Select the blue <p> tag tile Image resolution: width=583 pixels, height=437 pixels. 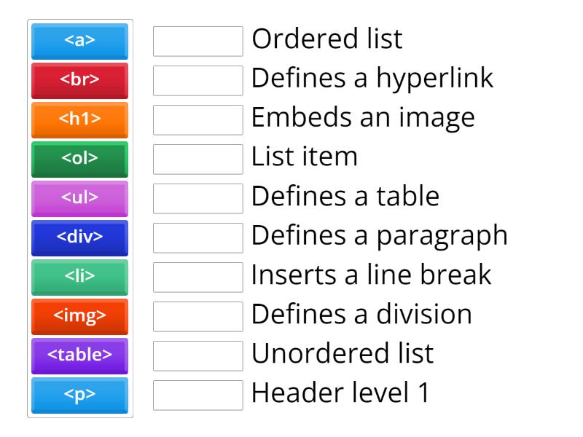(x=79, y=395)
